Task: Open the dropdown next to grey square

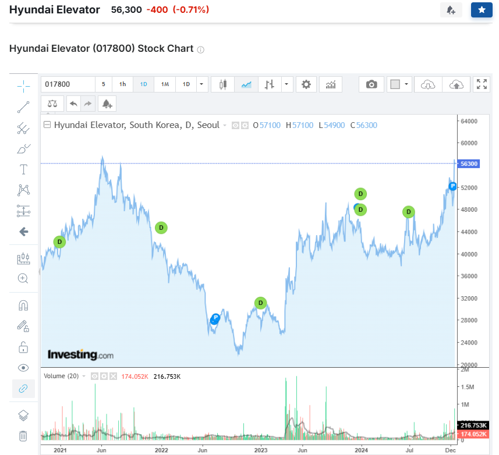Action: click(x=406, y=84)
